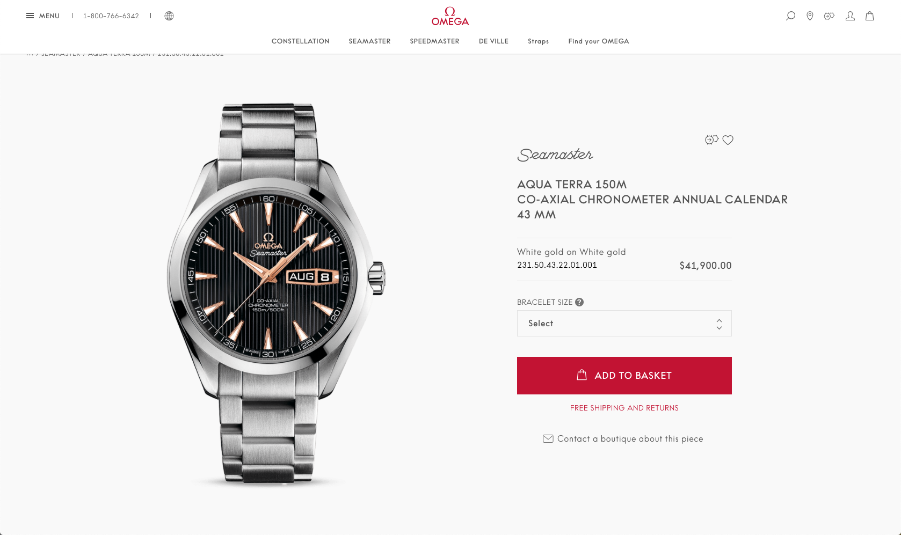Open the CONSTELLATION collection tab

click(300, 41)
